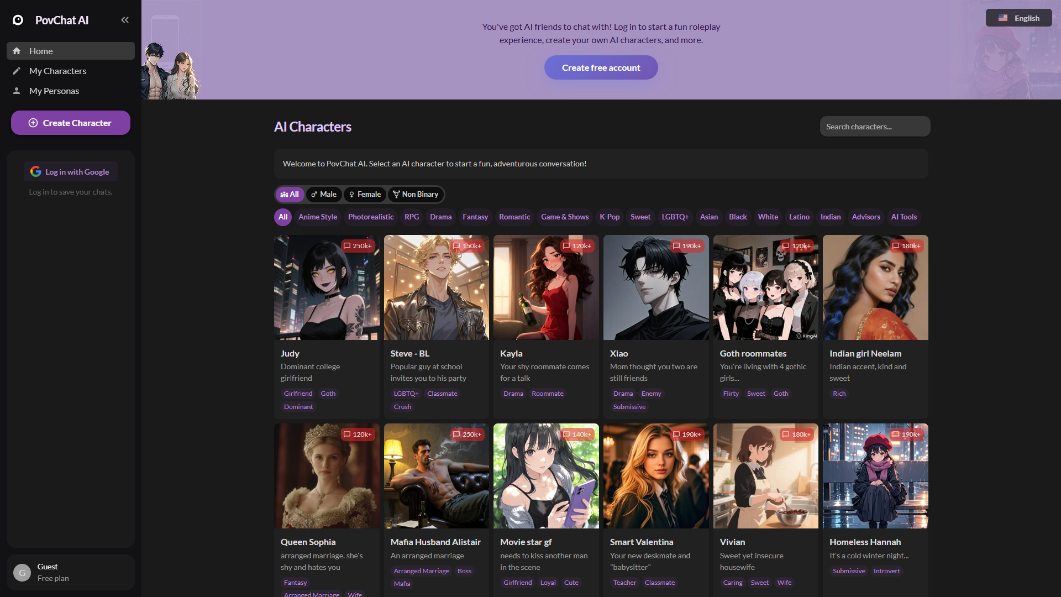Open Home in the sidebar
The height and width of the screenshot is (597, 1061).
71,51
